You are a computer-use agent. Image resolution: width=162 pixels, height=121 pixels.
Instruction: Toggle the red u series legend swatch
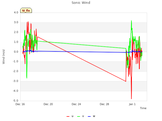68,116
